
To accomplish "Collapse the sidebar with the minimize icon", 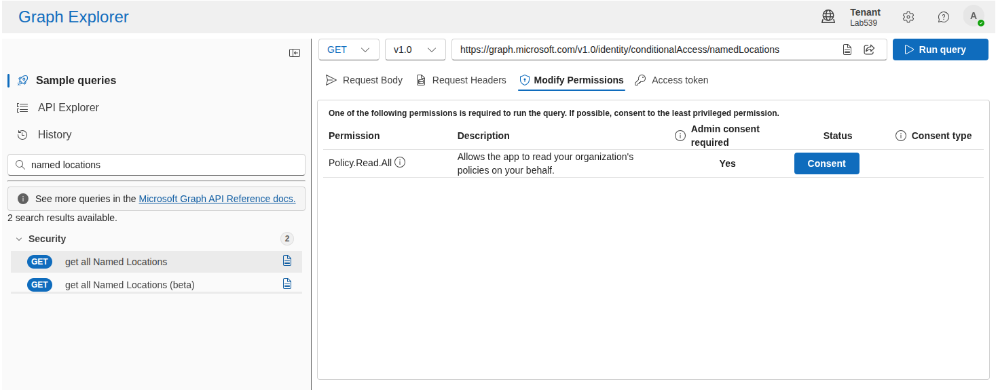I will point(295,53).
